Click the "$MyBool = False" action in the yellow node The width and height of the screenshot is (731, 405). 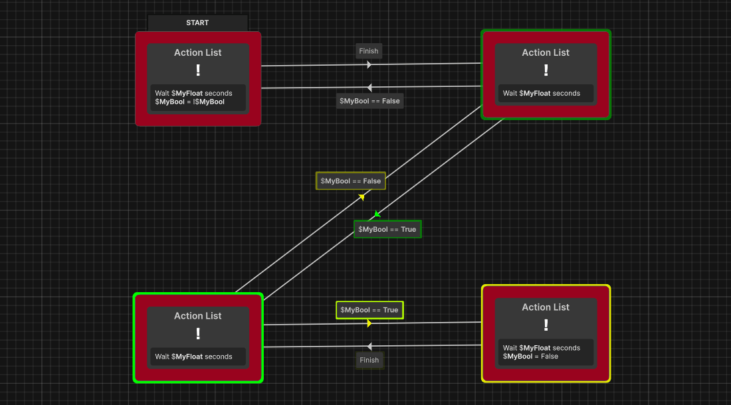point(532,356)
